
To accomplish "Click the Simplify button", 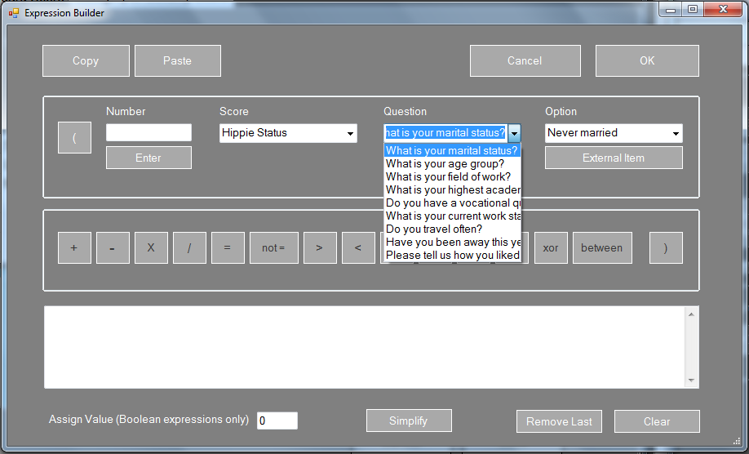I will pos(409,421).
